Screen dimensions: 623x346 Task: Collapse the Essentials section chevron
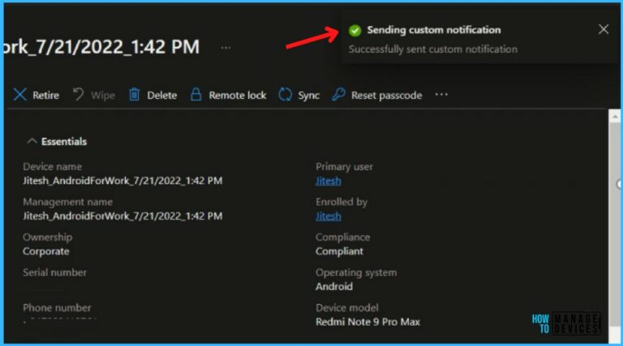pos(32,141)
